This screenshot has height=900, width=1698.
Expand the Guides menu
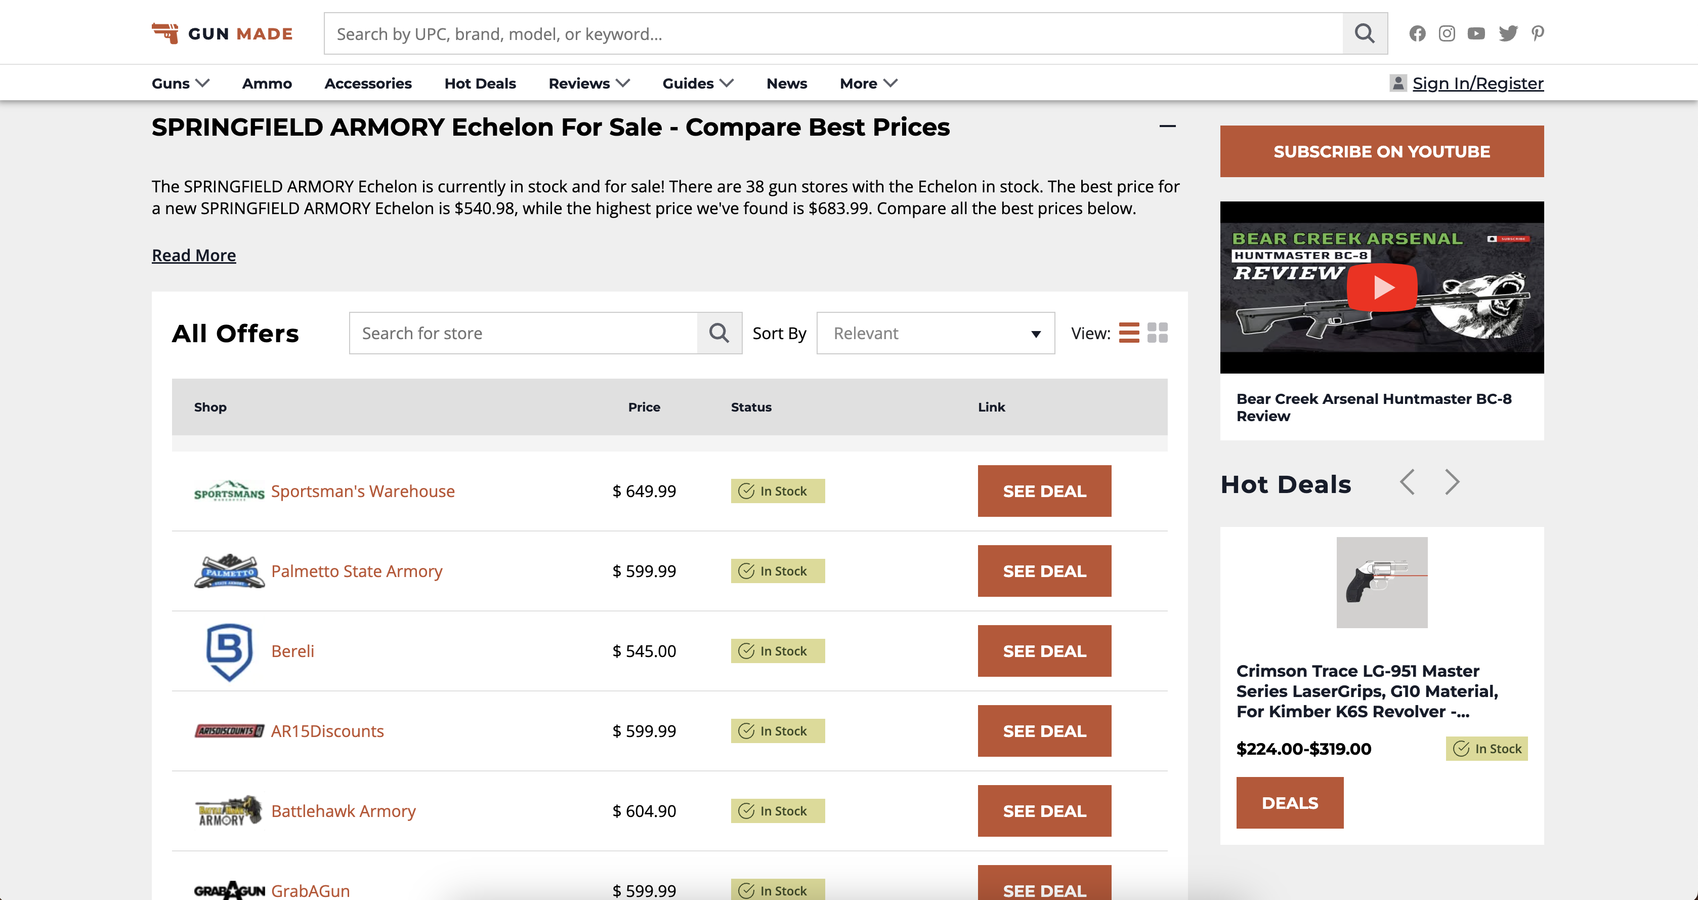698,83
